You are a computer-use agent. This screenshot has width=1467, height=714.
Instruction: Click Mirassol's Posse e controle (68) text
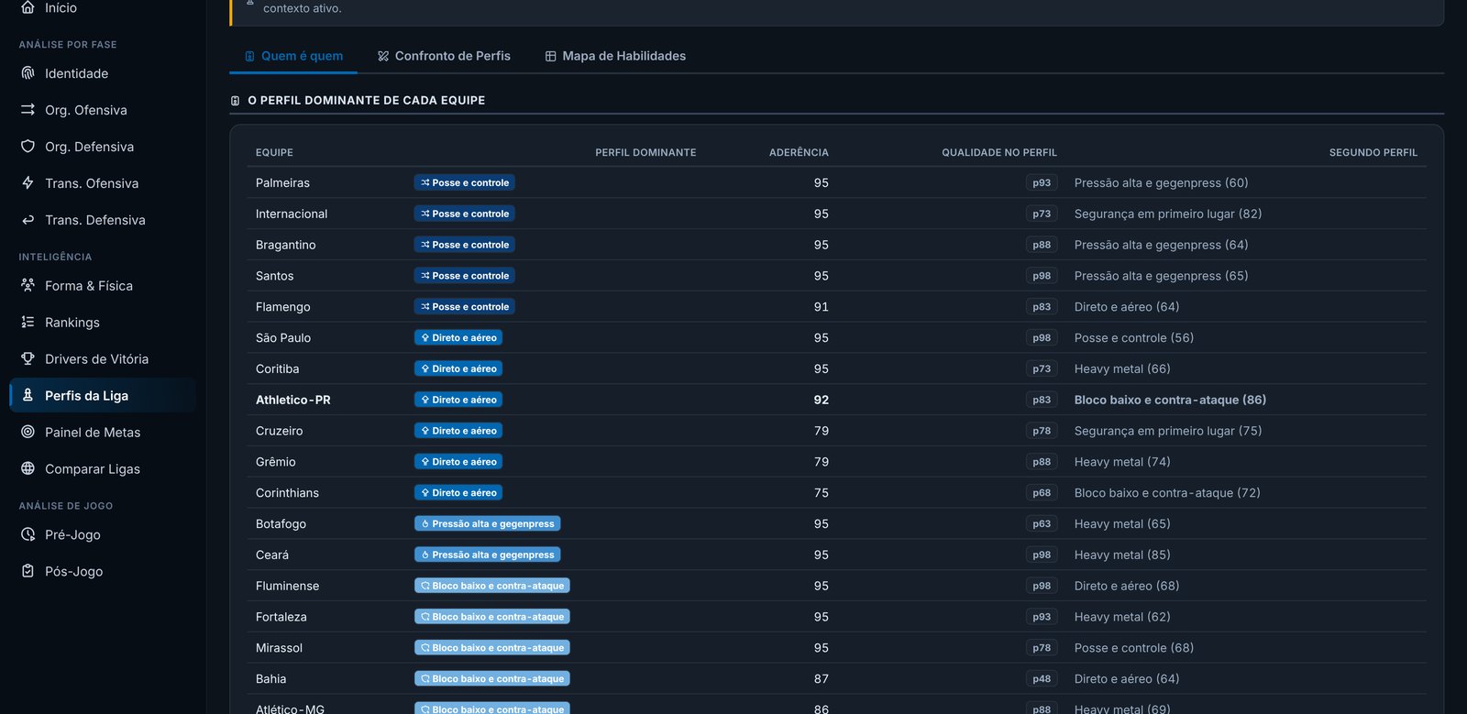pyautogui.click(x=1134, y=647)
